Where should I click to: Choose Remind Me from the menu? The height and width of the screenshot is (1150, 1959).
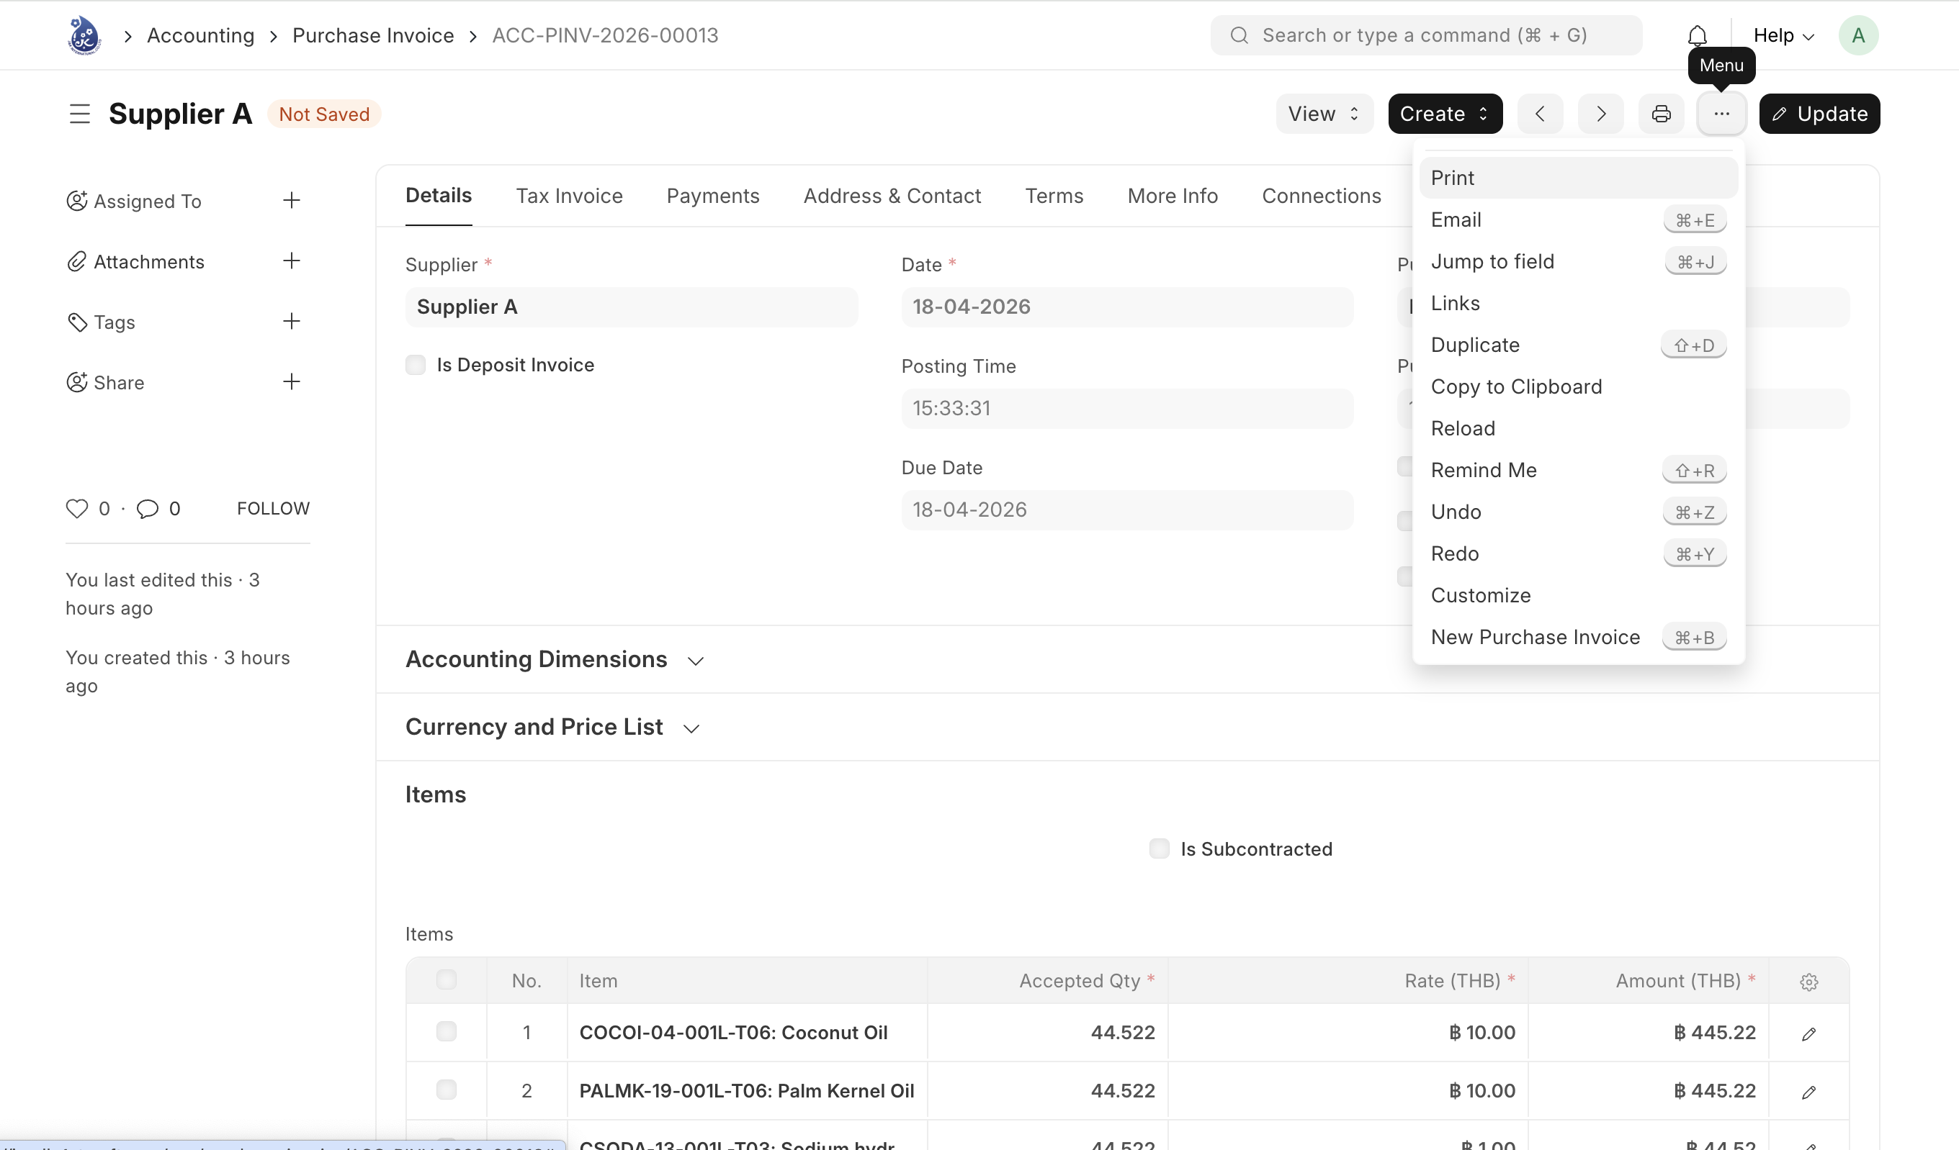(x=1578, y=470)
